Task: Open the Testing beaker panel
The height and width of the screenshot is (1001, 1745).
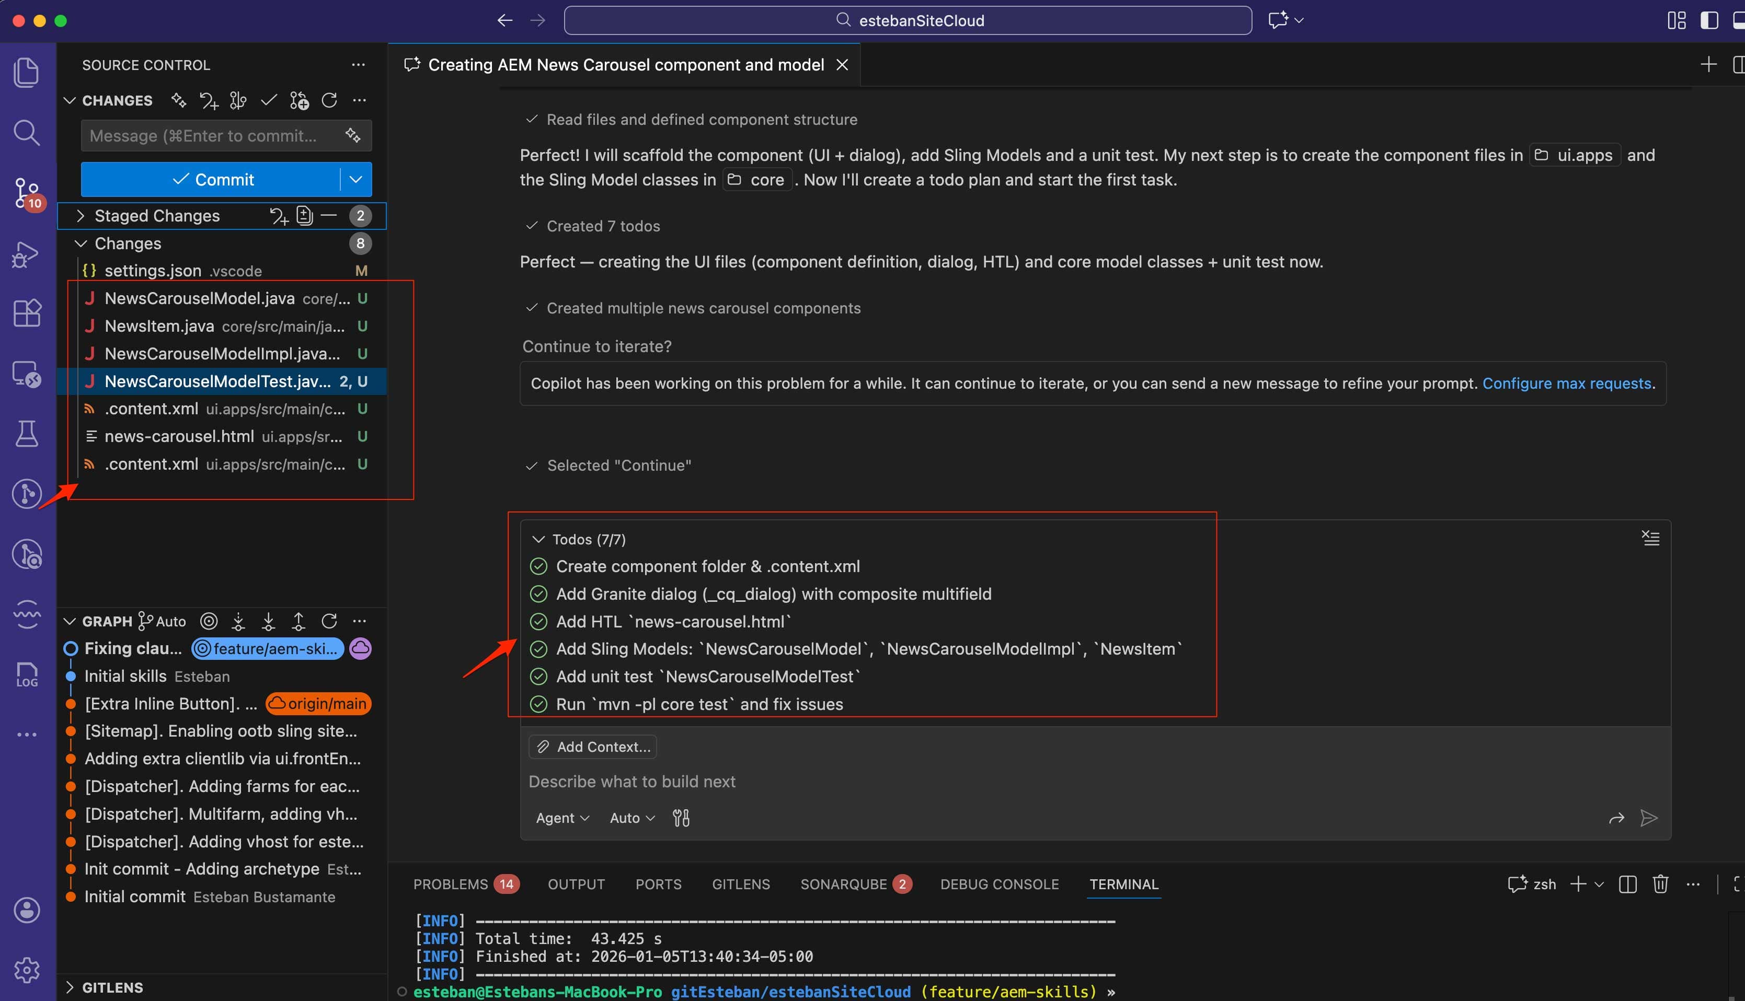Action: 28,434
